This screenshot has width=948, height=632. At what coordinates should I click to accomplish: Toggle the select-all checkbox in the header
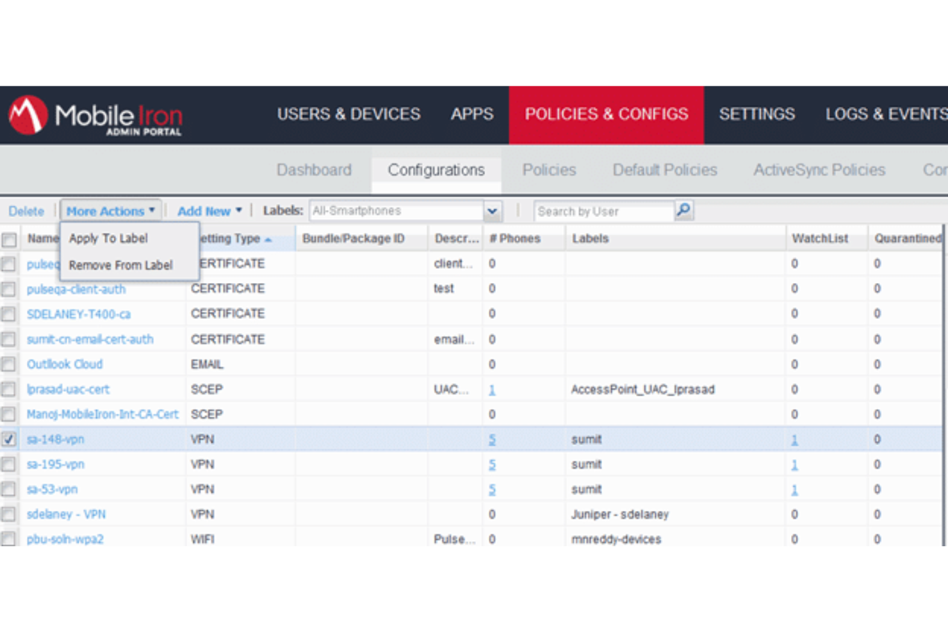pyautogui.click(x=9, y=239)
